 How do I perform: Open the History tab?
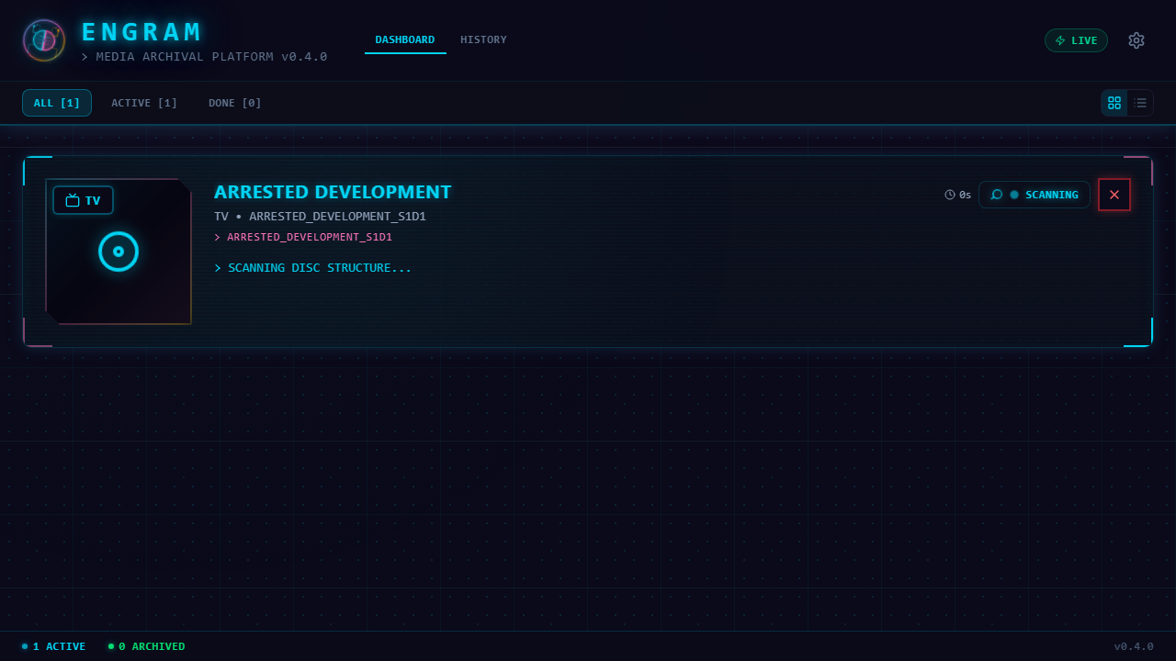[x=483, y=39]
